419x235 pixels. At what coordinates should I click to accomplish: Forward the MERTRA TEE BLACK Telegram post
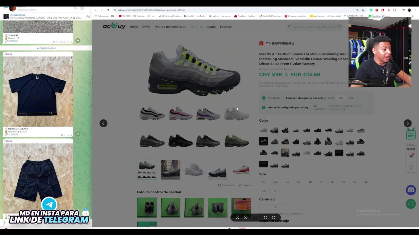click(78, 134)
